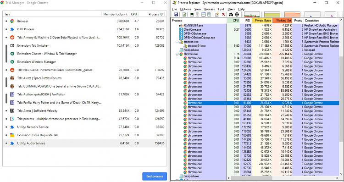Sort by PID column in Process Explorer
This screenshot has width=344, height=182.
(x=246, y=21)
